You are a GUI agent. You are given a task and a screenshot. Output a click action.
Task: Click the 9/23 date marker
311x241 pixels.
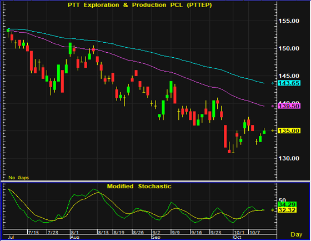[215, 232]
